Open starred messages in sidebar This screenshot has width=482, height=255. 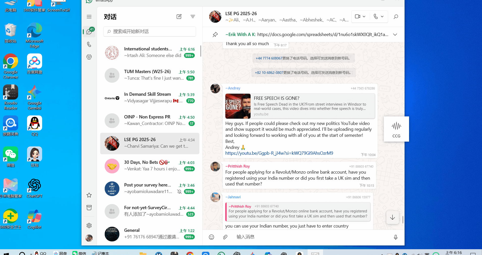pyautogui.click(x=89, y=195)
